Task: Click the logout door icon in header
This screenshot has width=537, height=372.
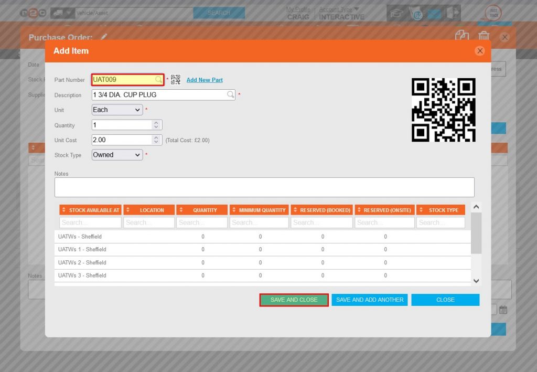Action: (452, 12)
